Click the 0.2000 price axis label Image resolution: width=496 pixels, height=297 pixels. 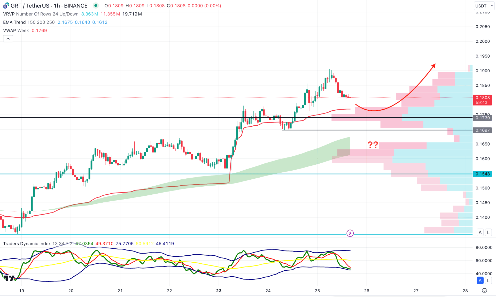(483, 41)
